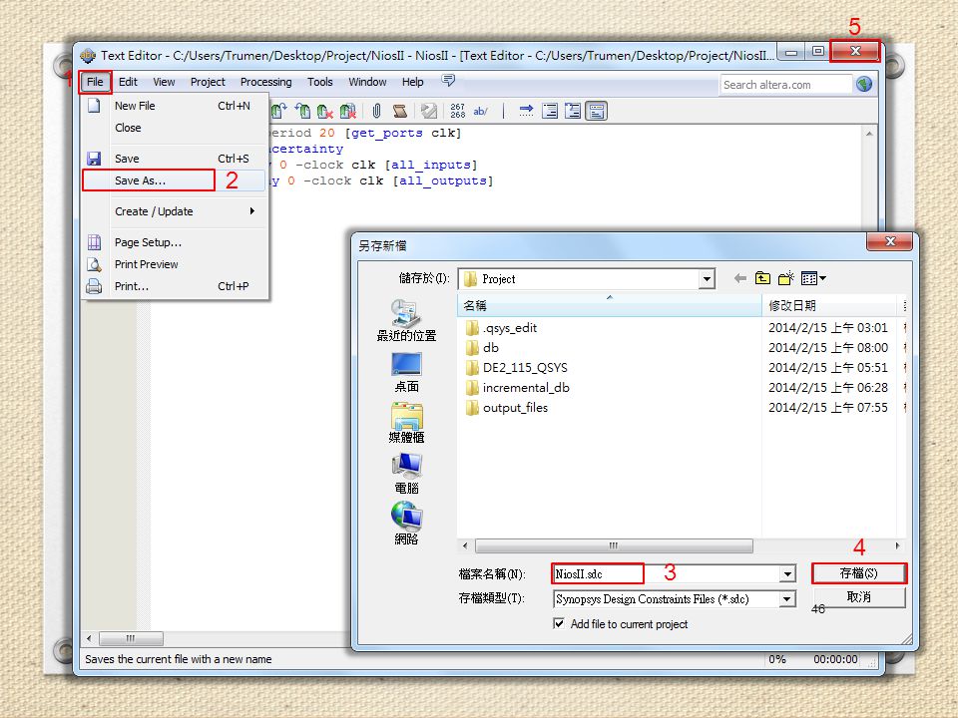
Task: Go to 媒體櫃 (libraries) location
Action: point(406,423)
